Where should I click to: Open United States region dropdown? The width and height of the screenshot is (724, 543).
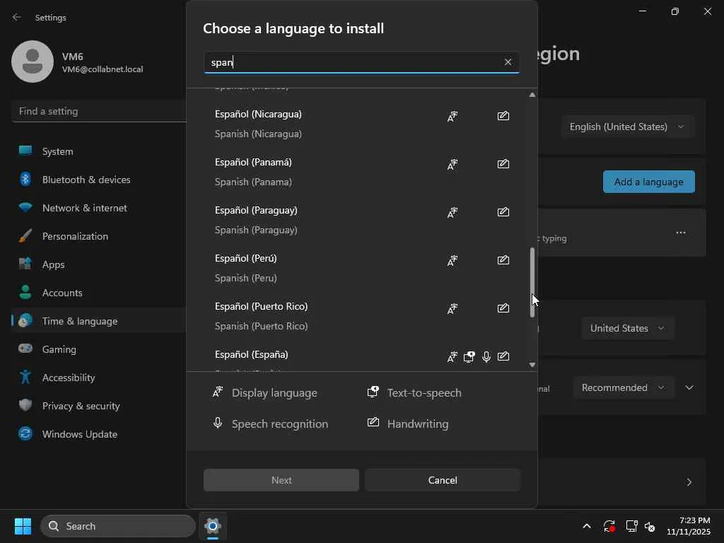click(627, 328)
